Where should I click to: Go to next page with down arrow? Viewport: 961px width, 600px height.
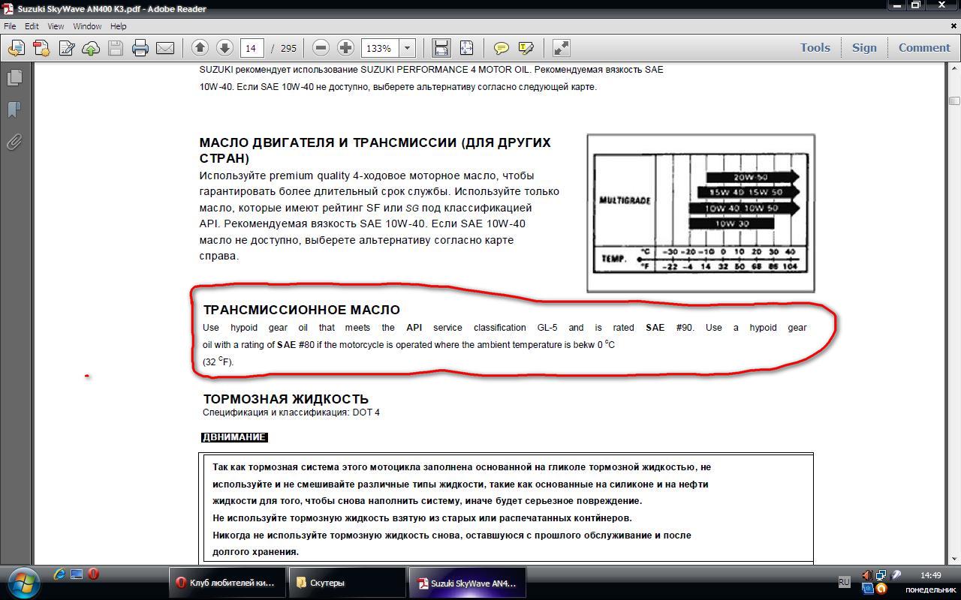[224, 48]
